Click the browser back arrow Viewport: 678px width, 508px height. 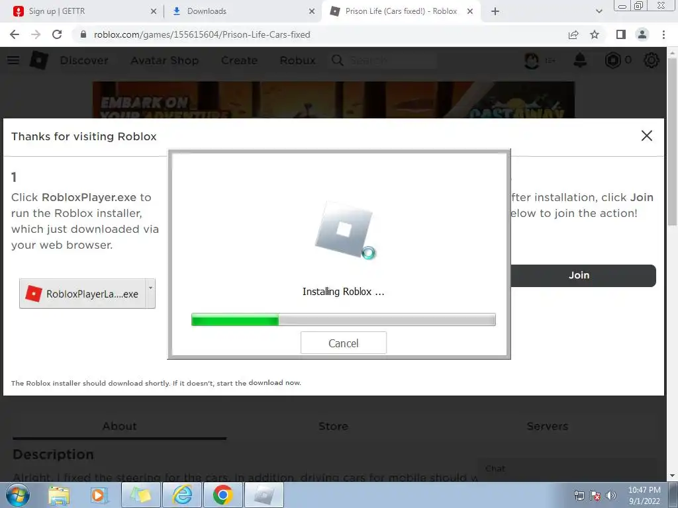(15, 34)
